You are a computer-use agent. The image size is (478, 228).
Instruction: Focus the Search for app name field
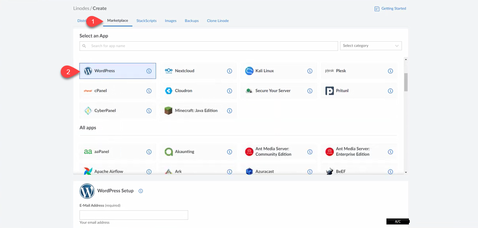click(209, 46)
